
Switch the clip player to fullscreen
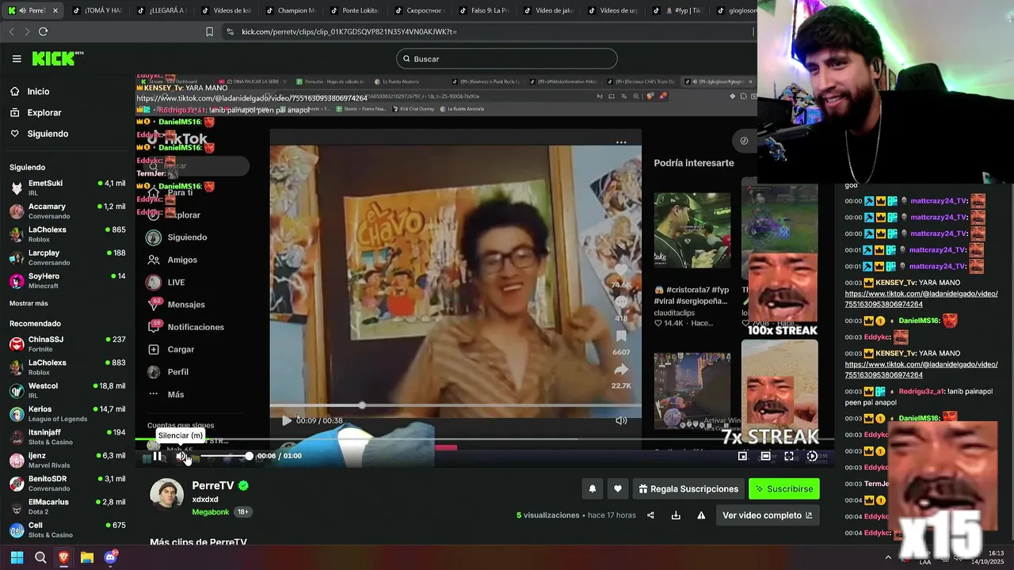pyautogui.click(x=789, y=456)
